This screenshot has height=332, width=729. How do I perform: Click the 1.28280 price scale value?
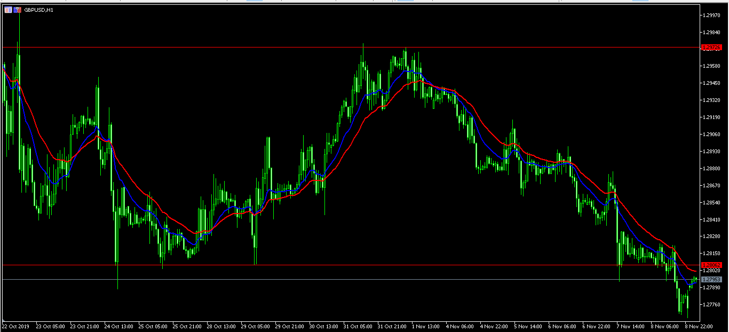pos(712,236)
